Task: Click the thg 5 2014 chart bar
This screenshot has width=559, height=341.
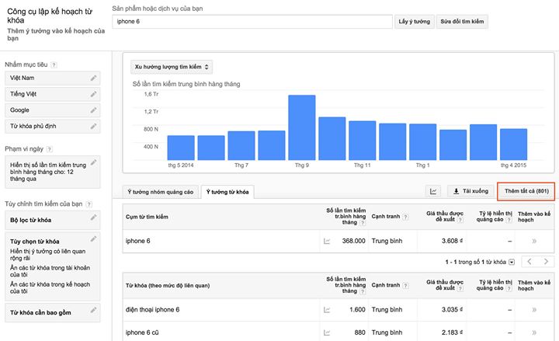Action: pyautogui.click(x=181, y=148)
